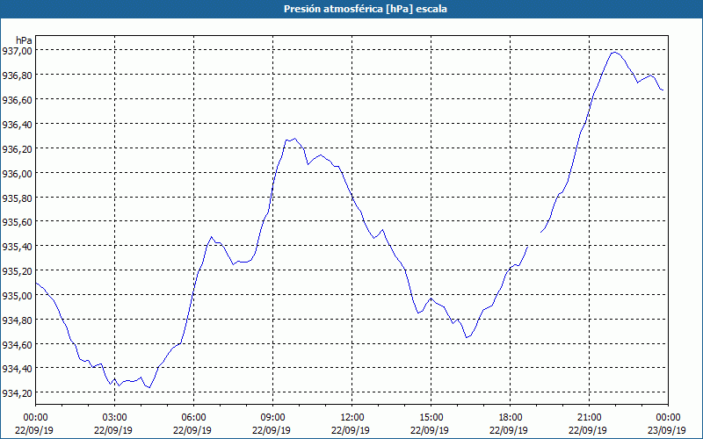Select the 03:00 time axis label
This screenshot has width=703, height=439.
(x=114, y=418)
